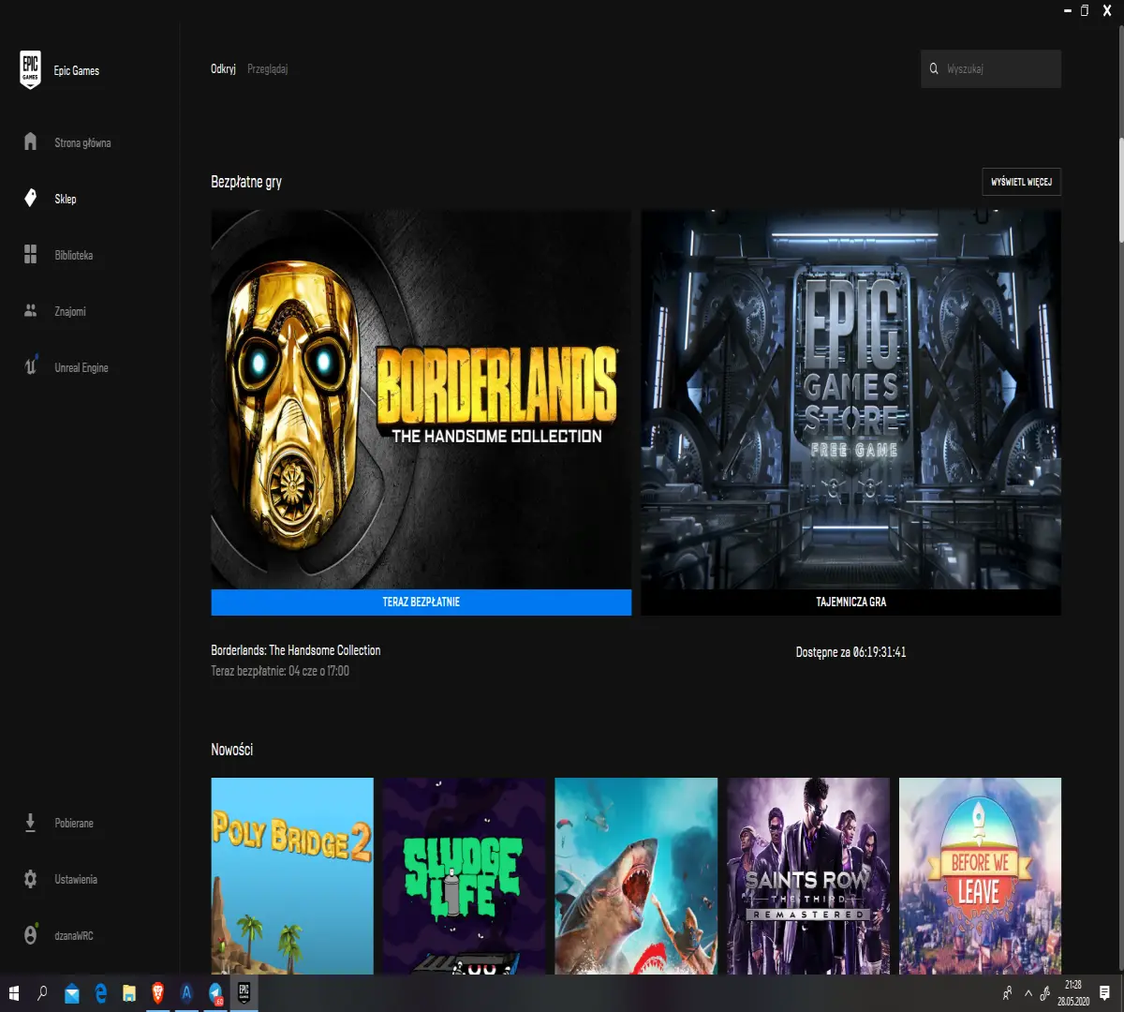Click the Epic Games logo in sidebar
The width and height of the screenshot is (1124, 1012).
point(30,70)
